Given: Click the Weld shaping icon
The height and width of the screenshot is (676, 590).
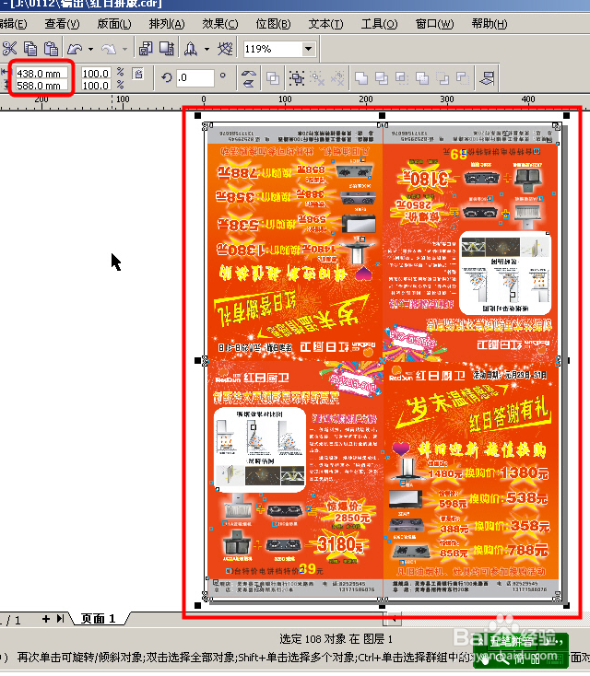Looking at the screenshot, I should (x=361, y=78).
